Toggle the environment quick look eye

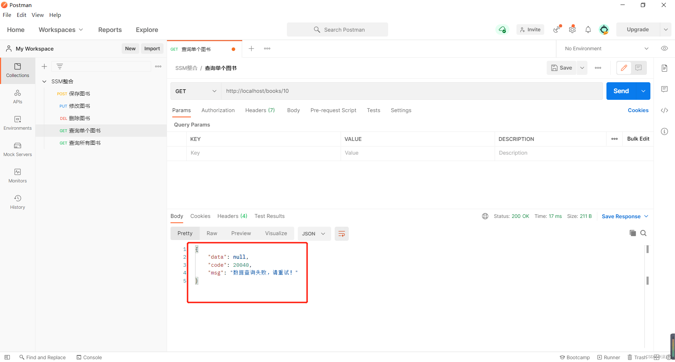point(664,49)
